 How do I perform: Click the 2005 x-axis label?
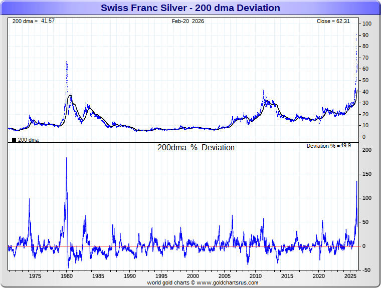pyautogui.click(x=225, y=276)
